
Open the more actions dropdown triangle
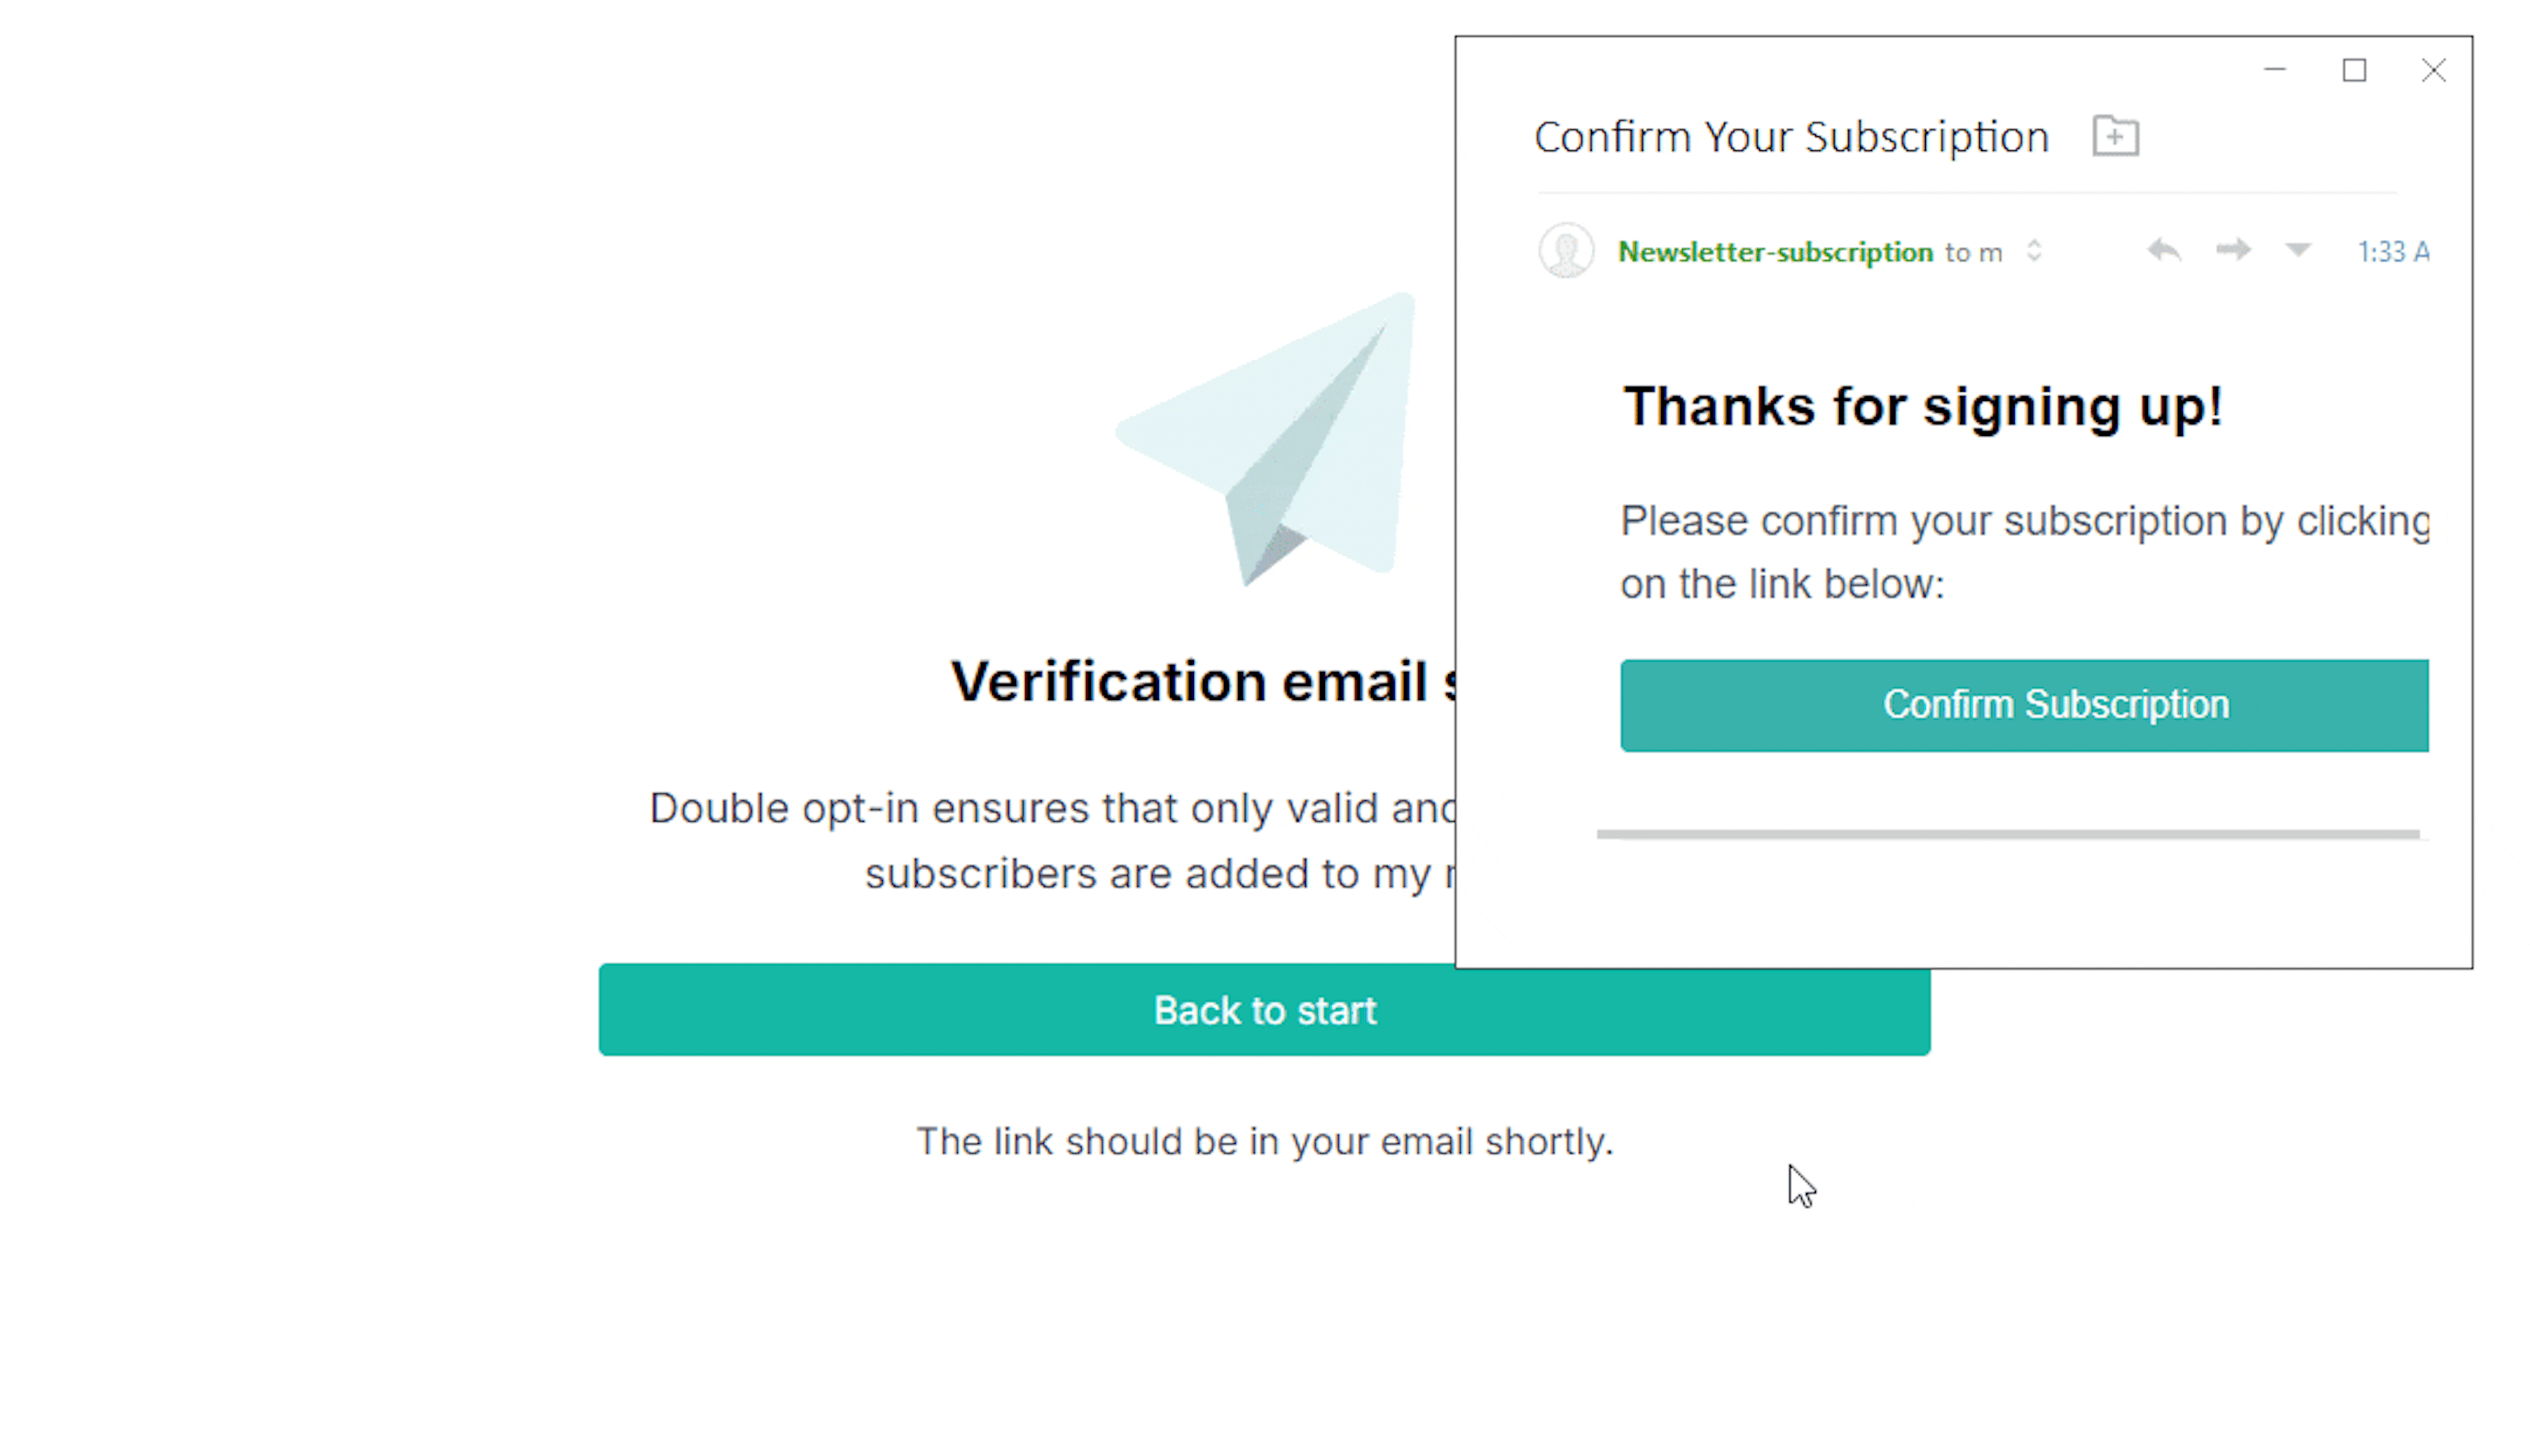point(2298,249)
